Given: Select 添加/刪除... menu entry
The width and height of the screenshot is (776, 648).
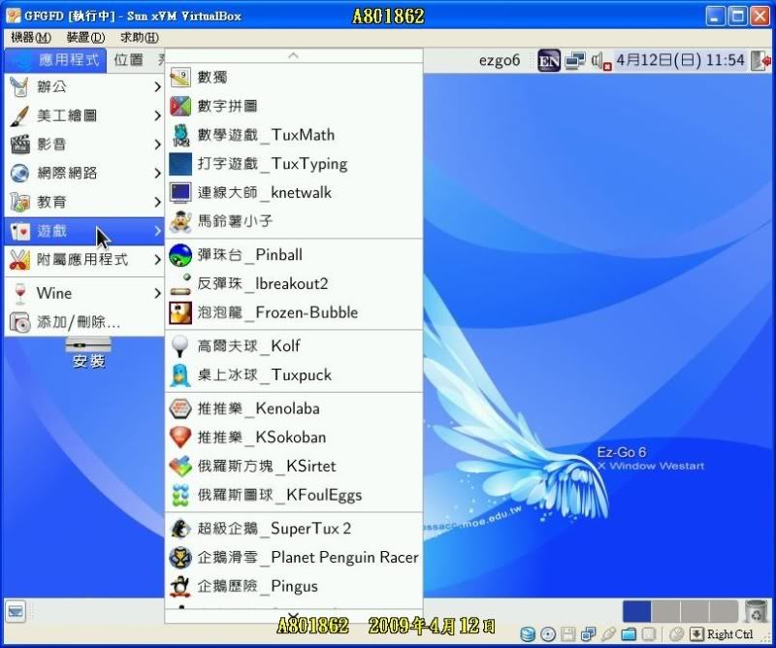Looking at the screenshot, I should tap(84, 323).
